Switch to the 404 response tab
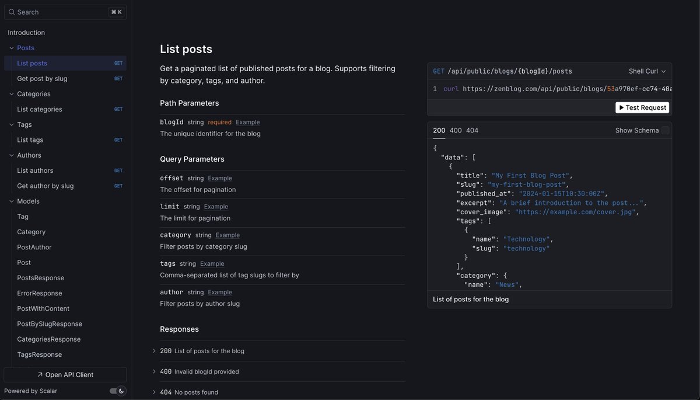This screenshot has height=400, width=700. tap(472, 130)
